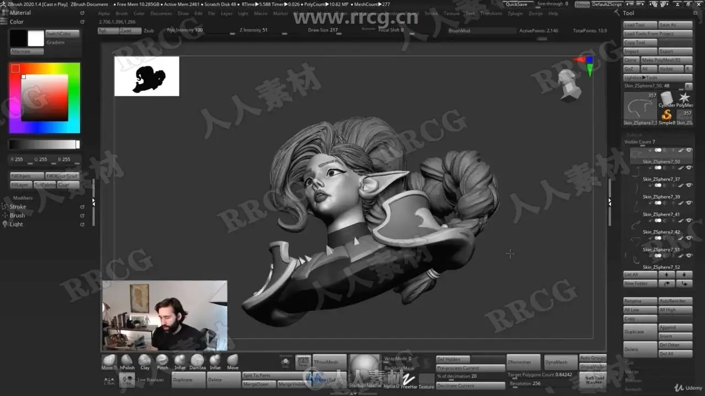Expand the Light palette
Viewport: 705px width, 396px height.
[x=17, y=224]
